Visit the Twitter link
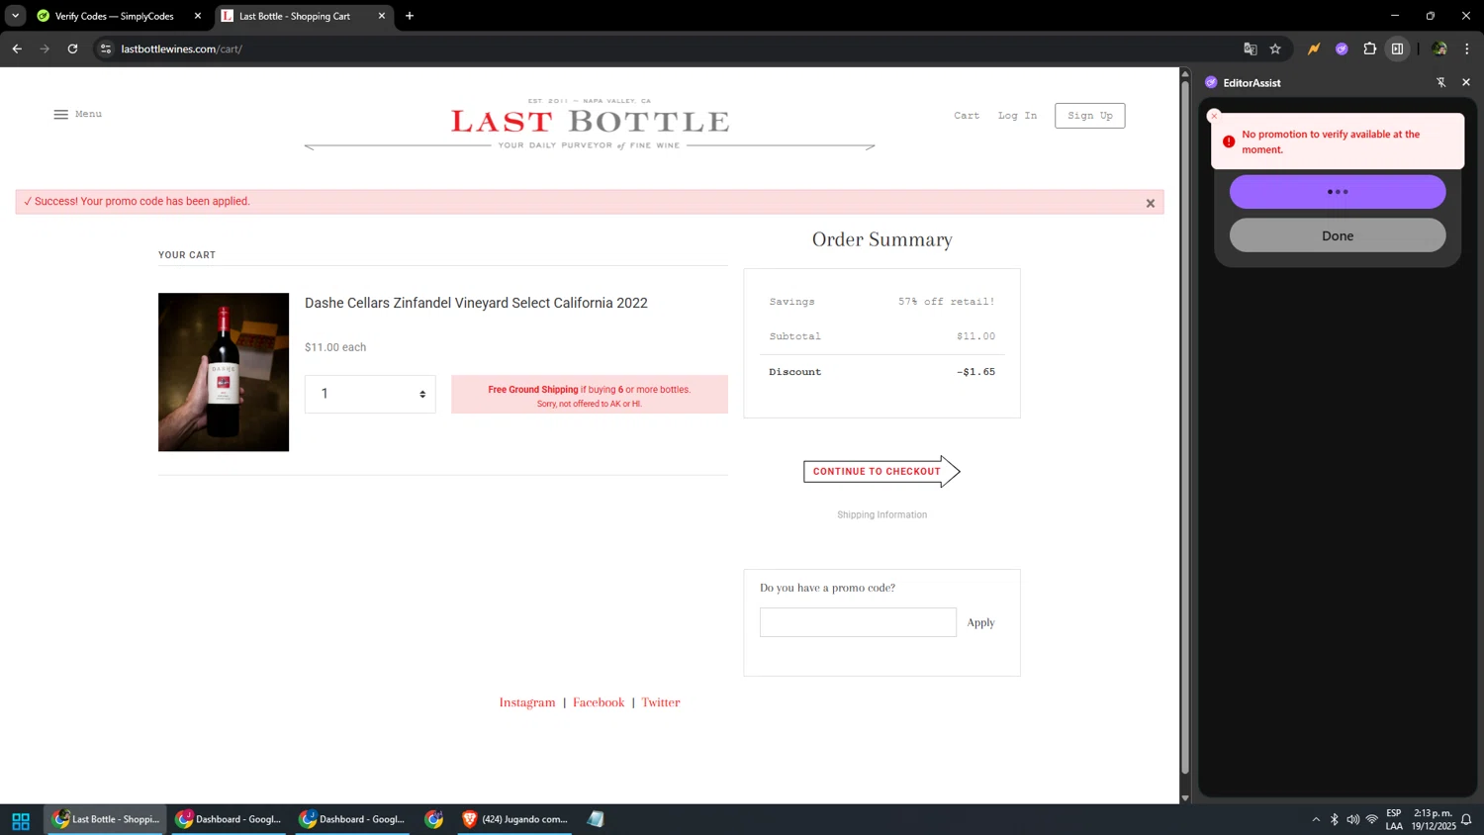 tap(661, 702)
